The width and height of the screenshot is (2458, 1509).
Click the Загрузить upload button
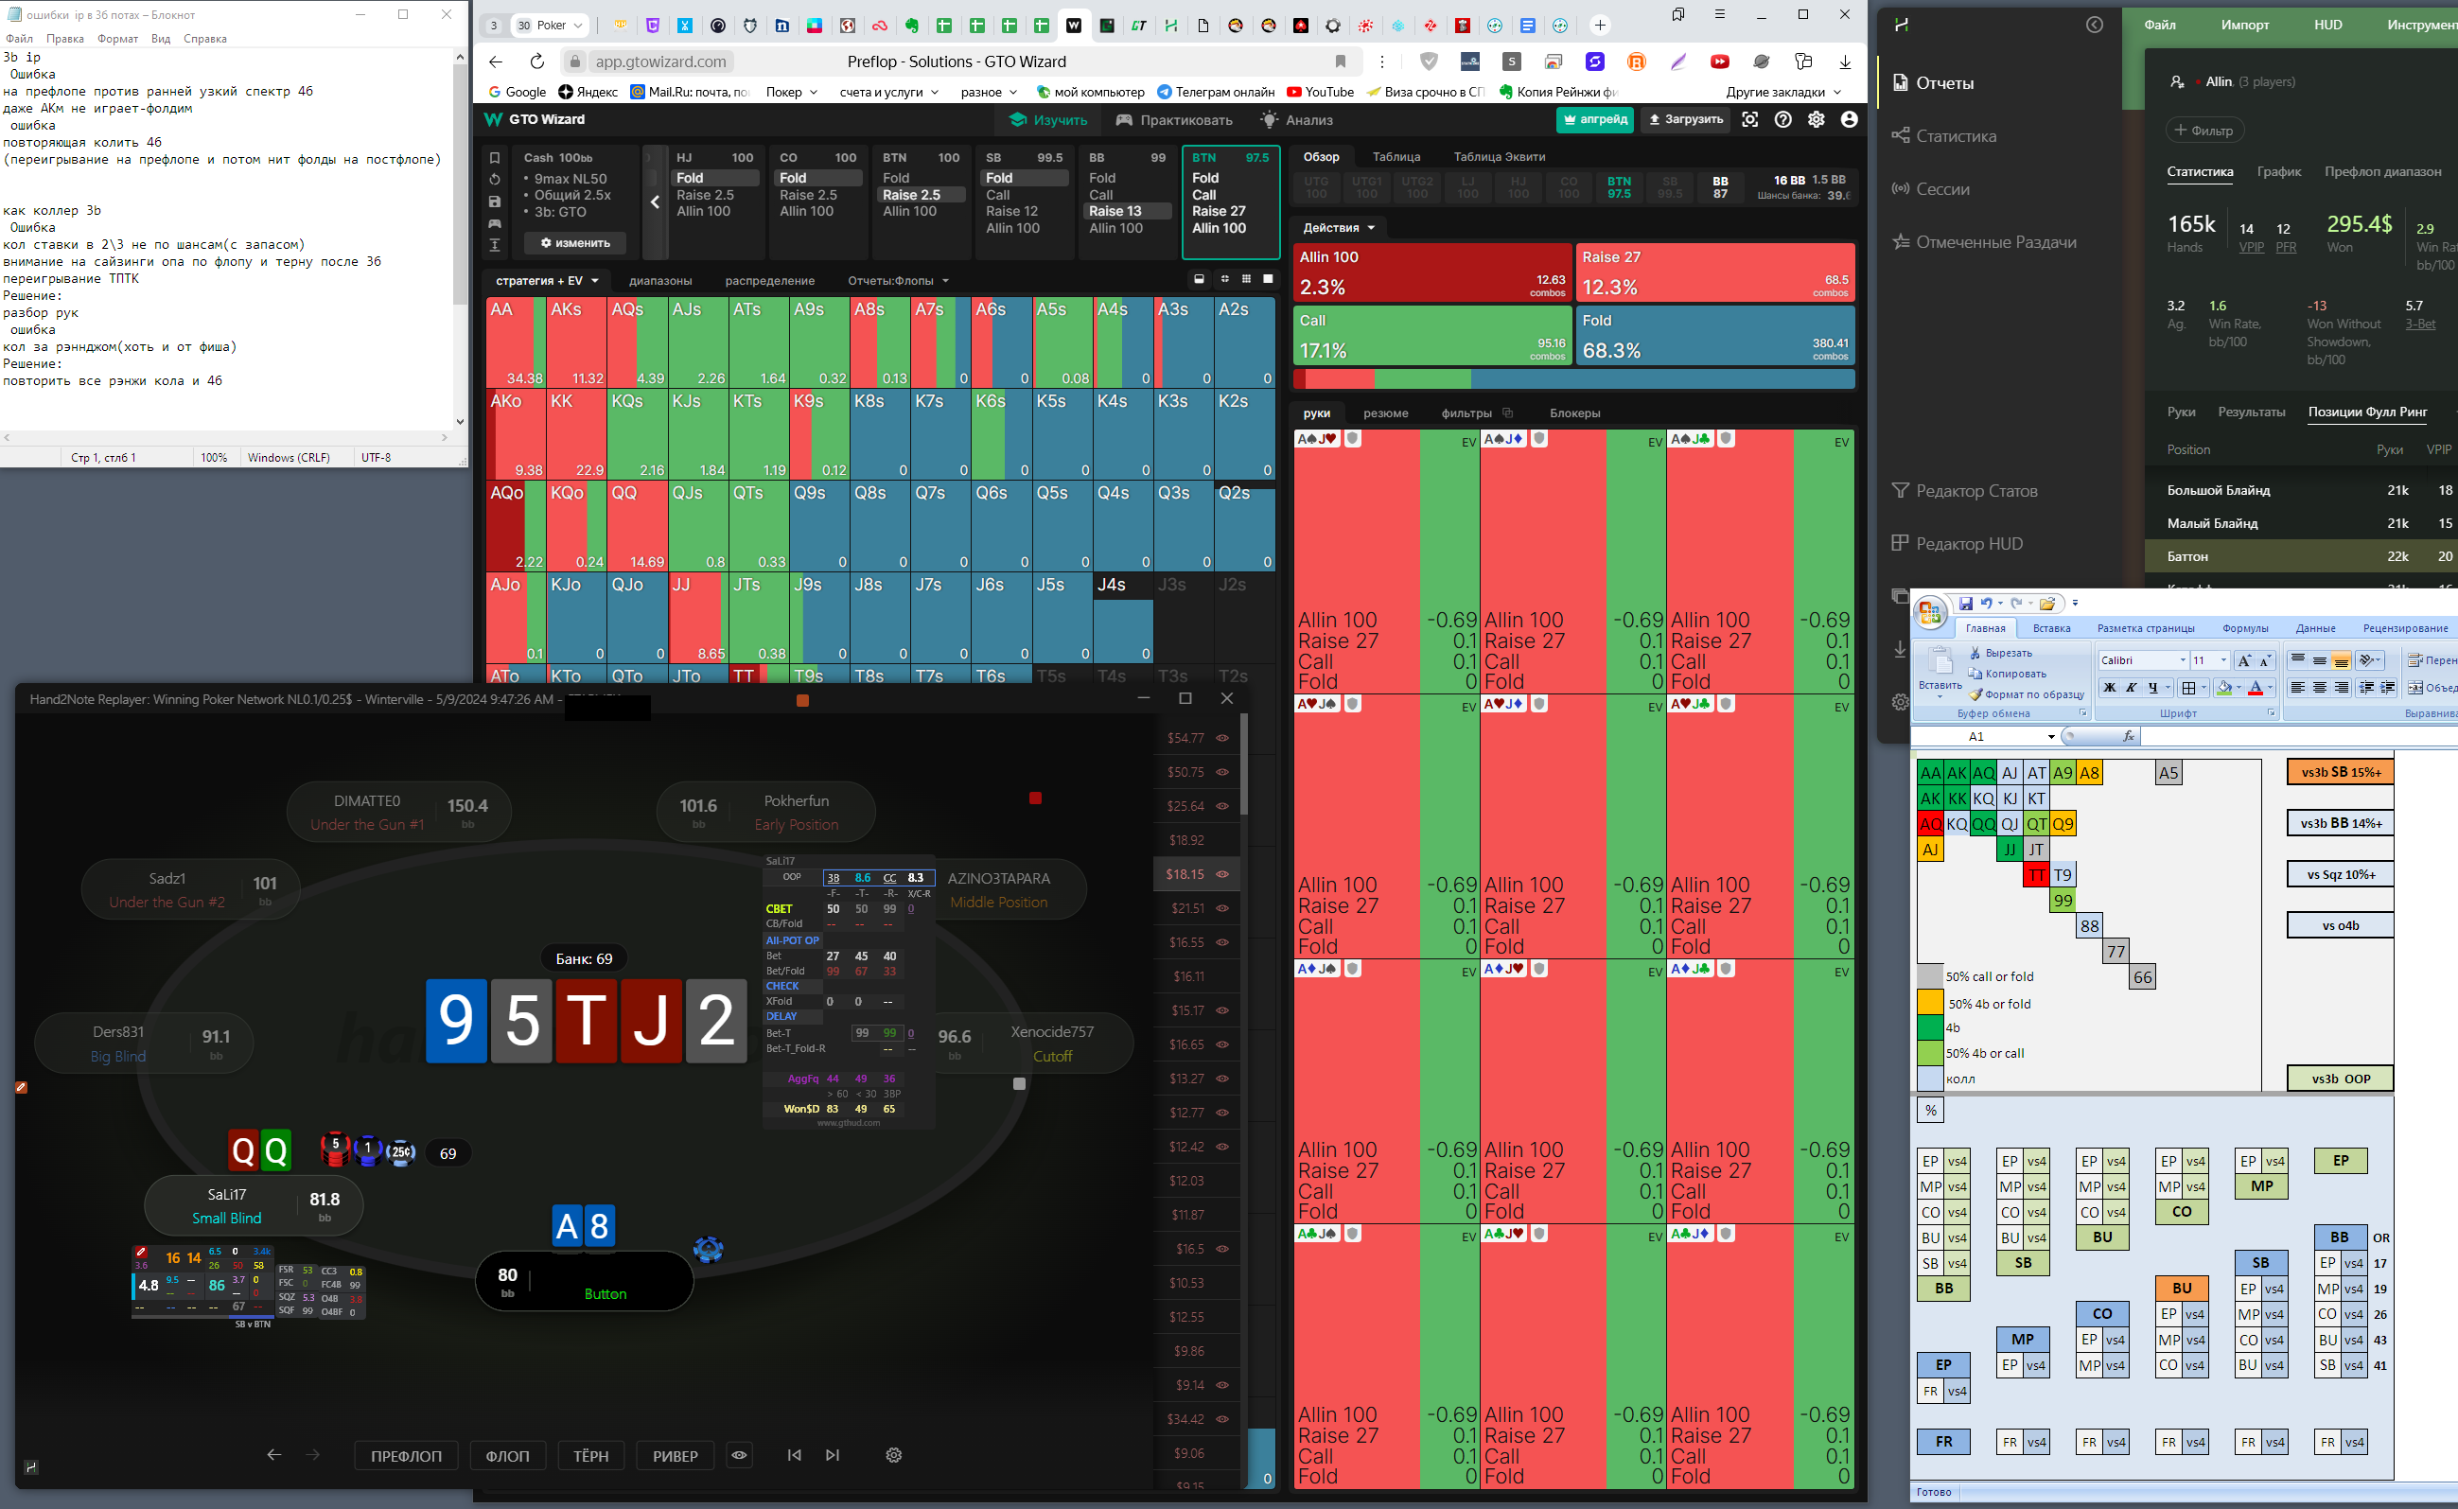(x=1686, y=120)
